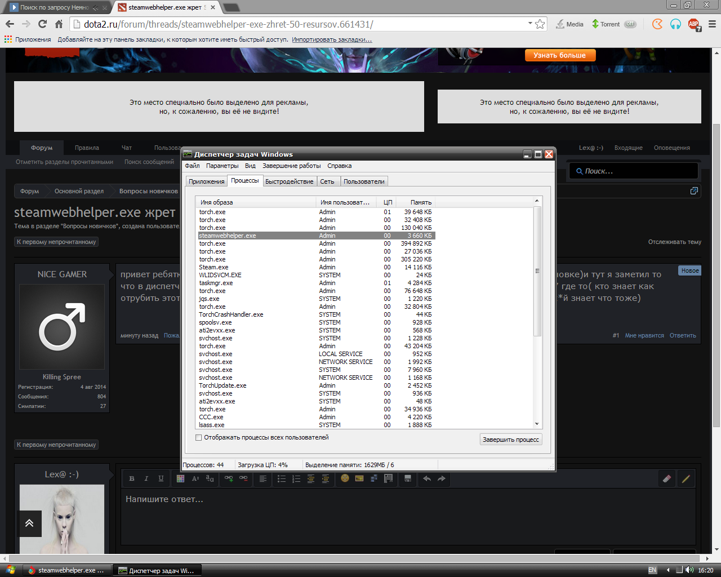Open the text color picker in editor
This screenshot has width=721, height=577.
[180, 478]
